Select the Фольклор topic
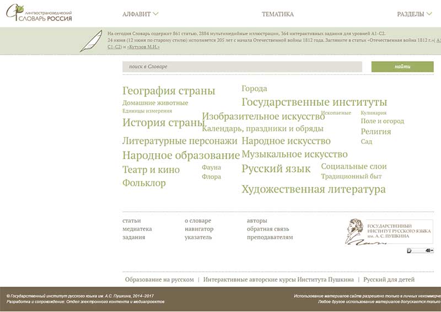This screenshot has height=312, width=441. [144, 182]
